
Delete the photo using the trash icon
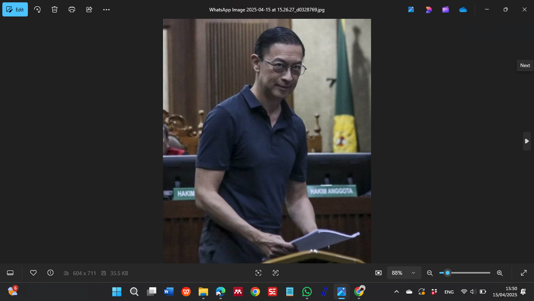(55, 9)
